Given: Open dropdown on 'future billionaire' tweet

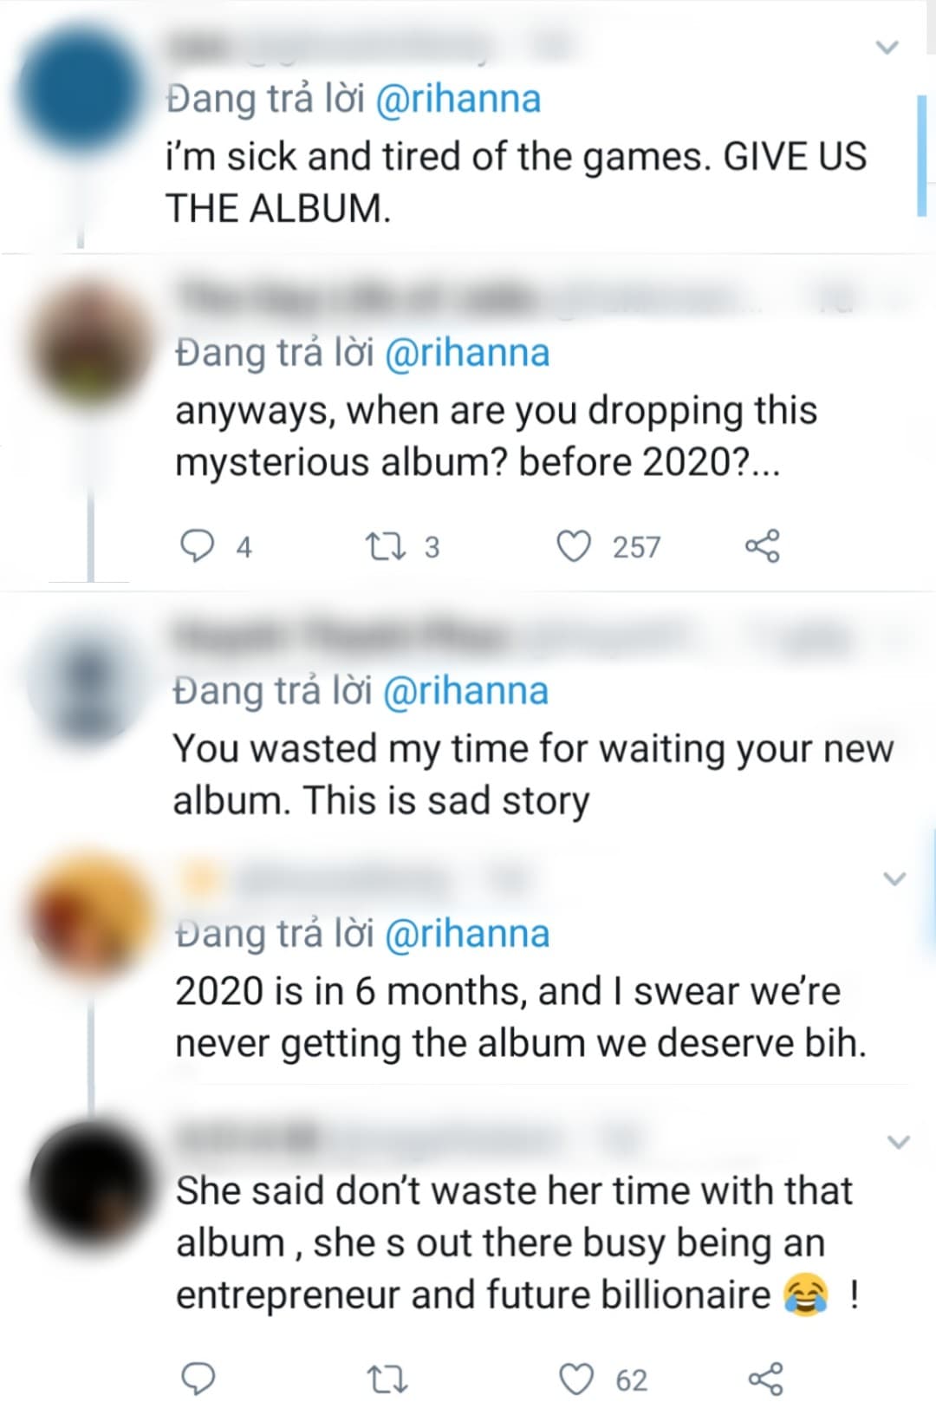Looking at the screenshot, I should [899, 1142].
